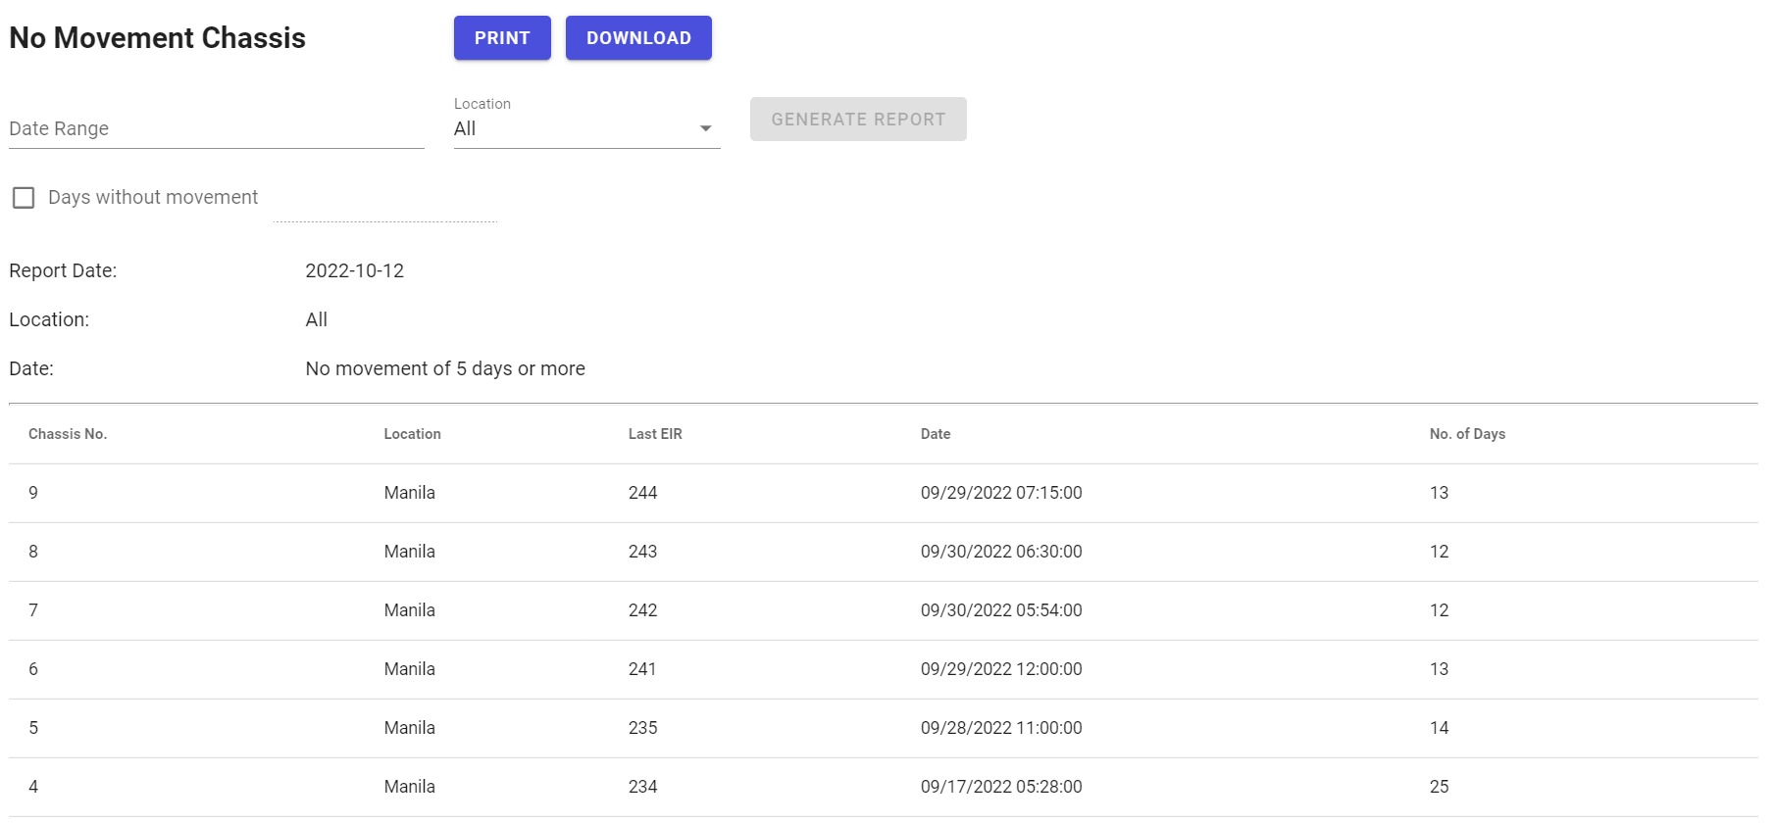Click the 25 days value

point(1439,787)
